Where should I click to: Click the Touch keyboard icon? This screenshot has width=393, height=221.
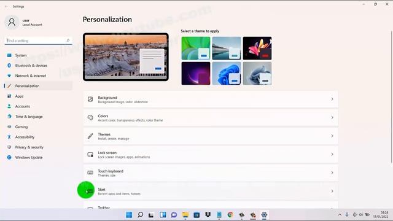point(90,173)
